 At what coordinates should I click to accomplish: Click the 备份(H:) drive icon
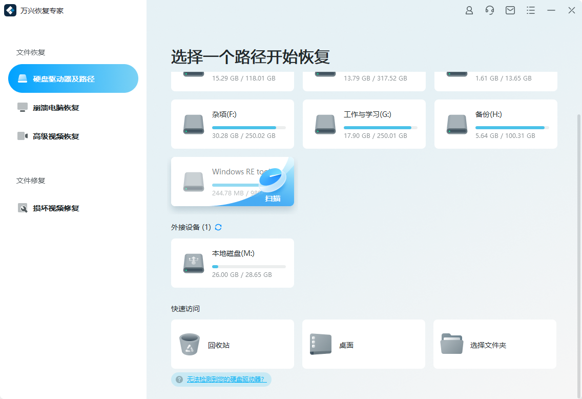456,124
